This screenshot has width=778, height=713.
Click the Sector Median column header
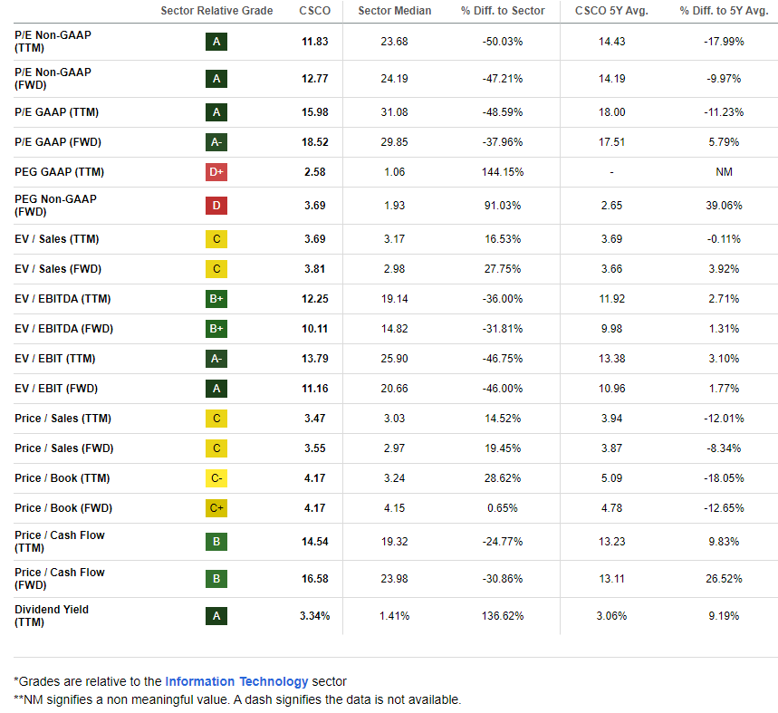[x=395, y=11]
